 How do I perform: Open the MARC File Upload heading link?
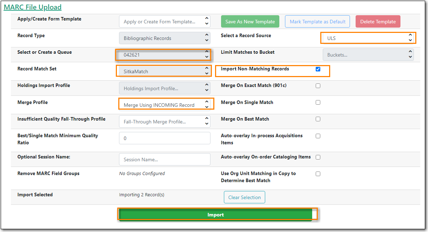(32, 7)
